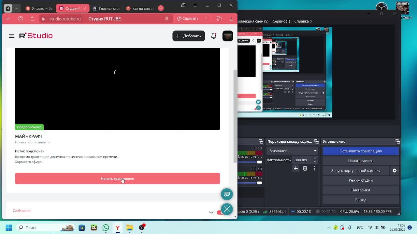Viewport: 417px width, 234px height.
Task: Expand Показать описание under МАЙНКРАФТ
Action: click(33, 142)
